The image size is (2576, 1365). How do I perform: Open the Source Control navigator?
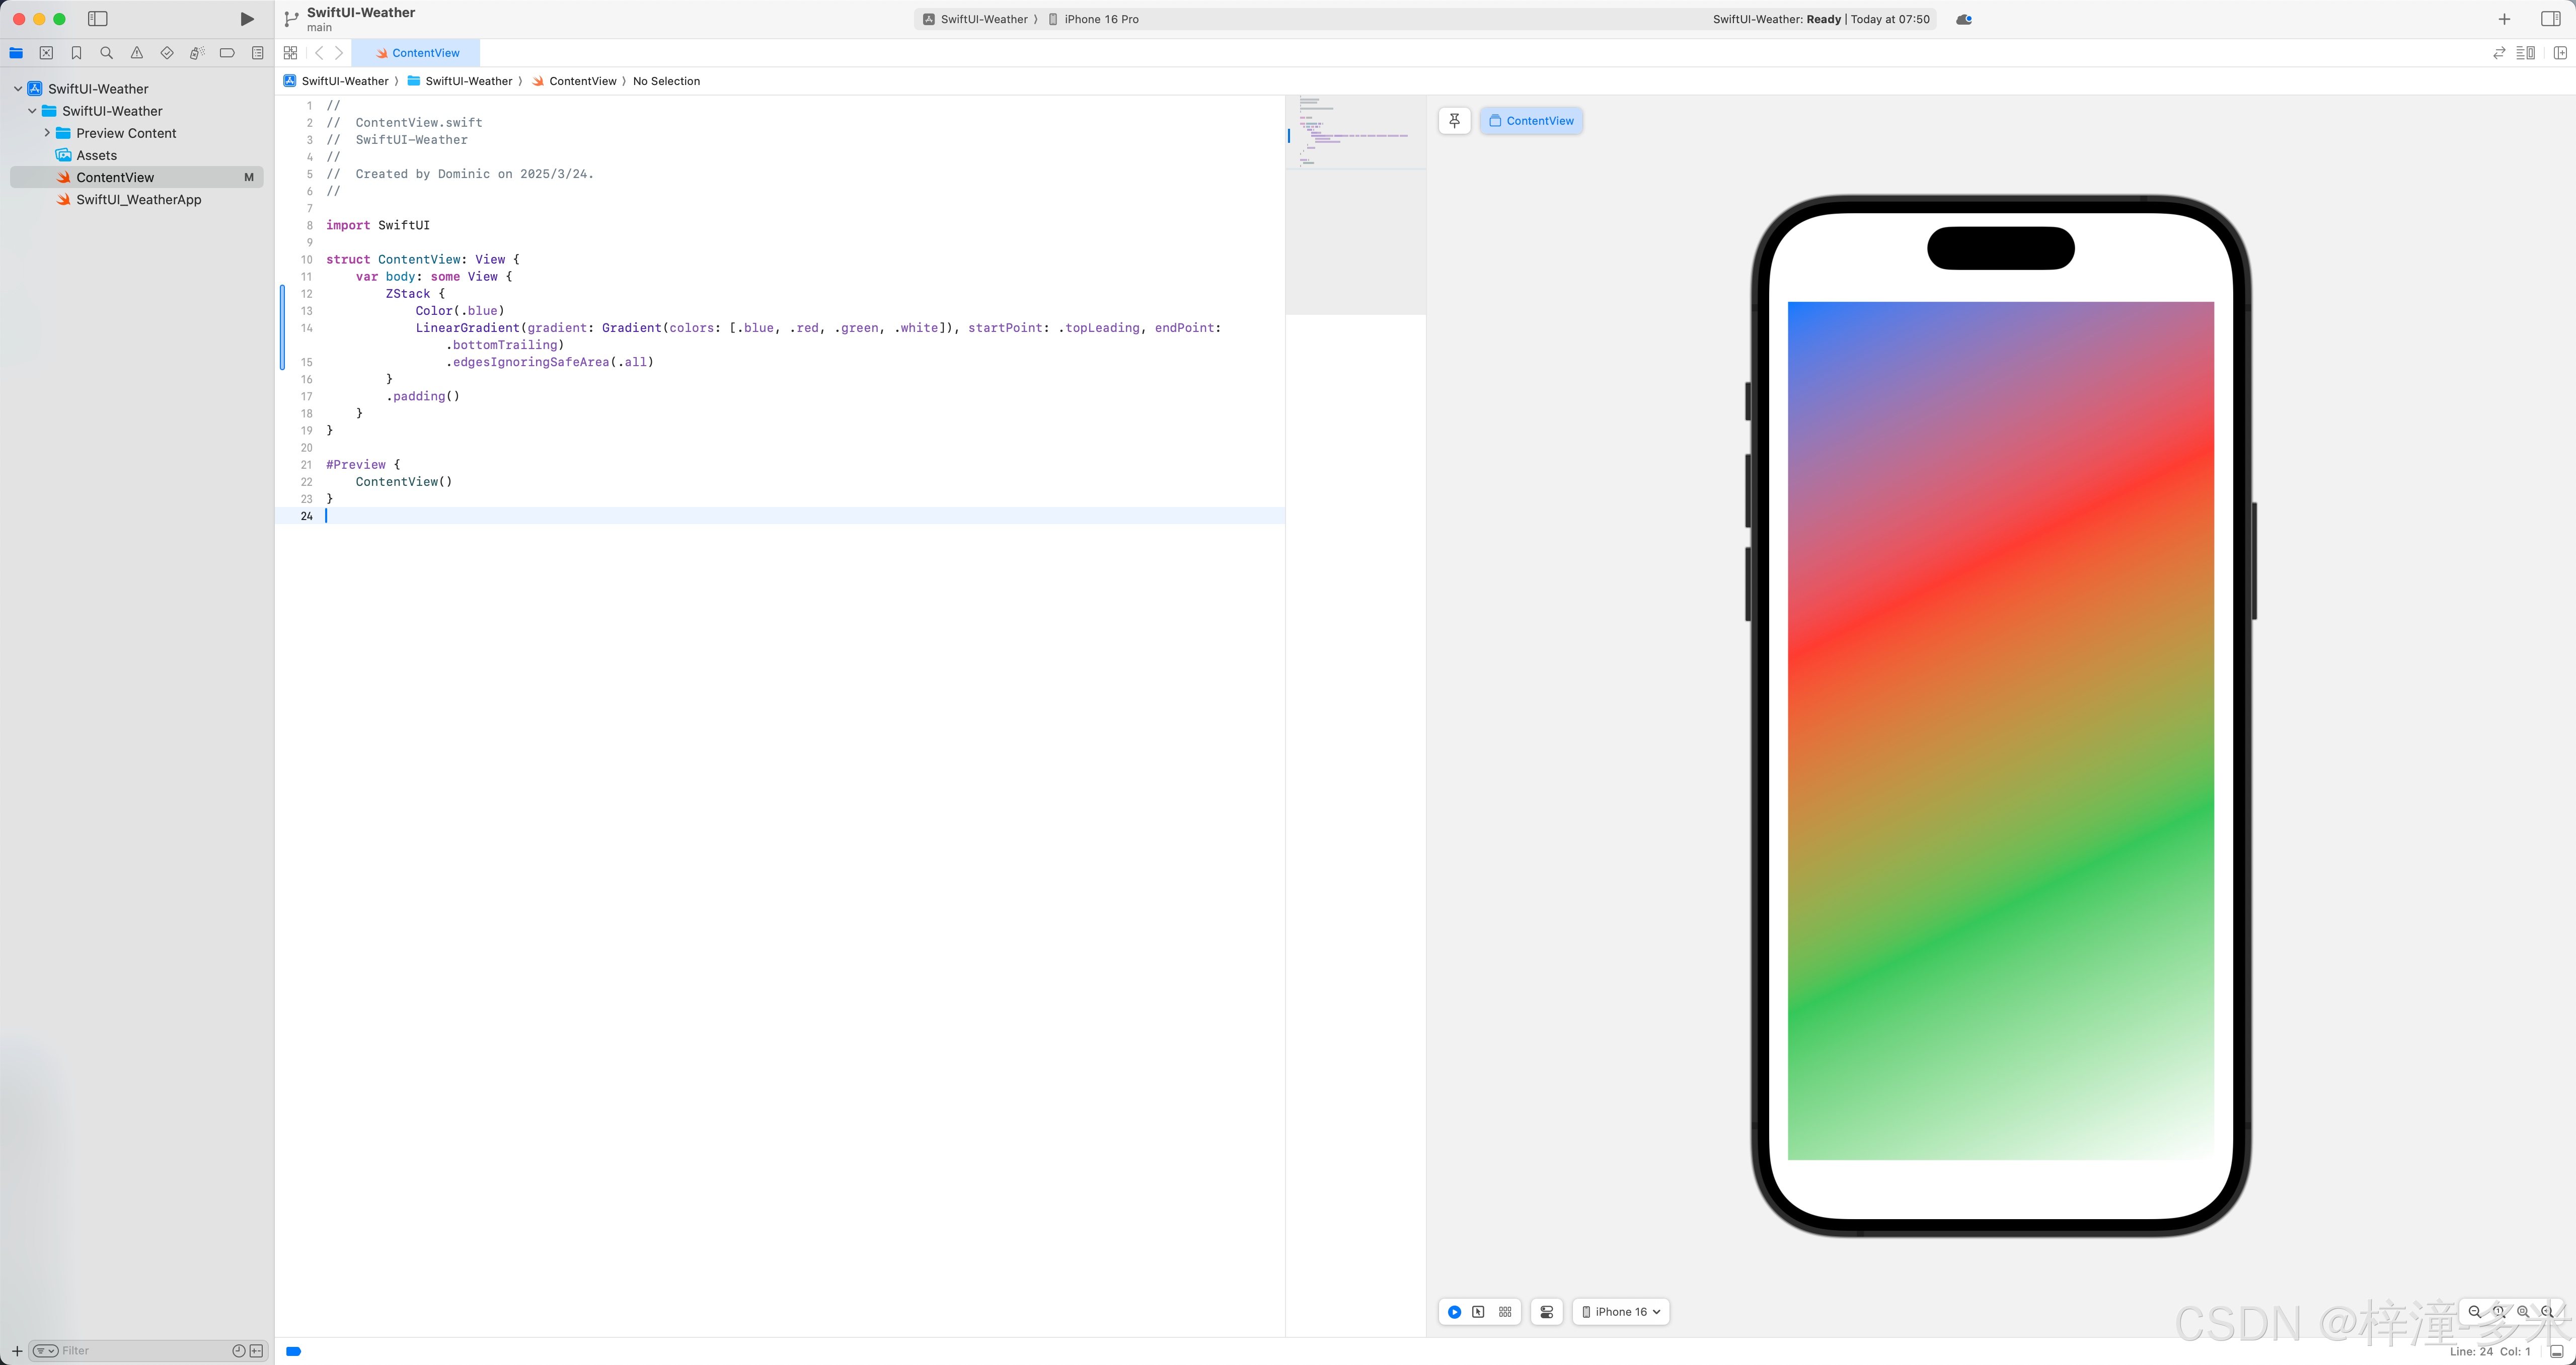[x=46, y=53]
